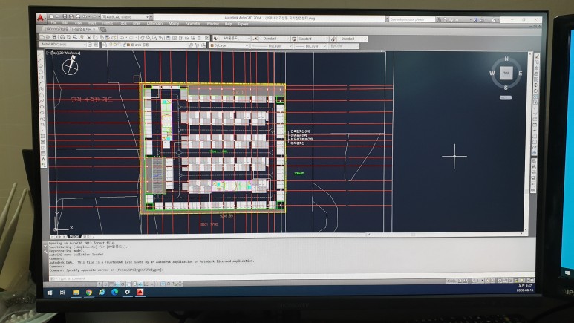This screenshot has height=323, width=574.
Task: Open the Format menu
Action: tap(107, 23)
